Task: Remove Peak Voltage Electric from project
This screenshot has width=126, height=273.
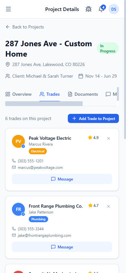Action: pyautogui.click(x=109, y=138)
